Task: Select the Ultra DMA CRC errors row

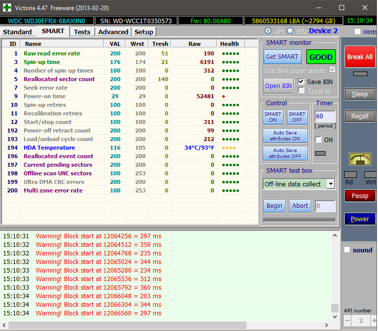Action: tap(130, 182)
